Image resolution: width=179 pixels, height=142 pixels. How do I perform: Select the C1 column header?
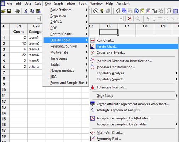point(18,26)
